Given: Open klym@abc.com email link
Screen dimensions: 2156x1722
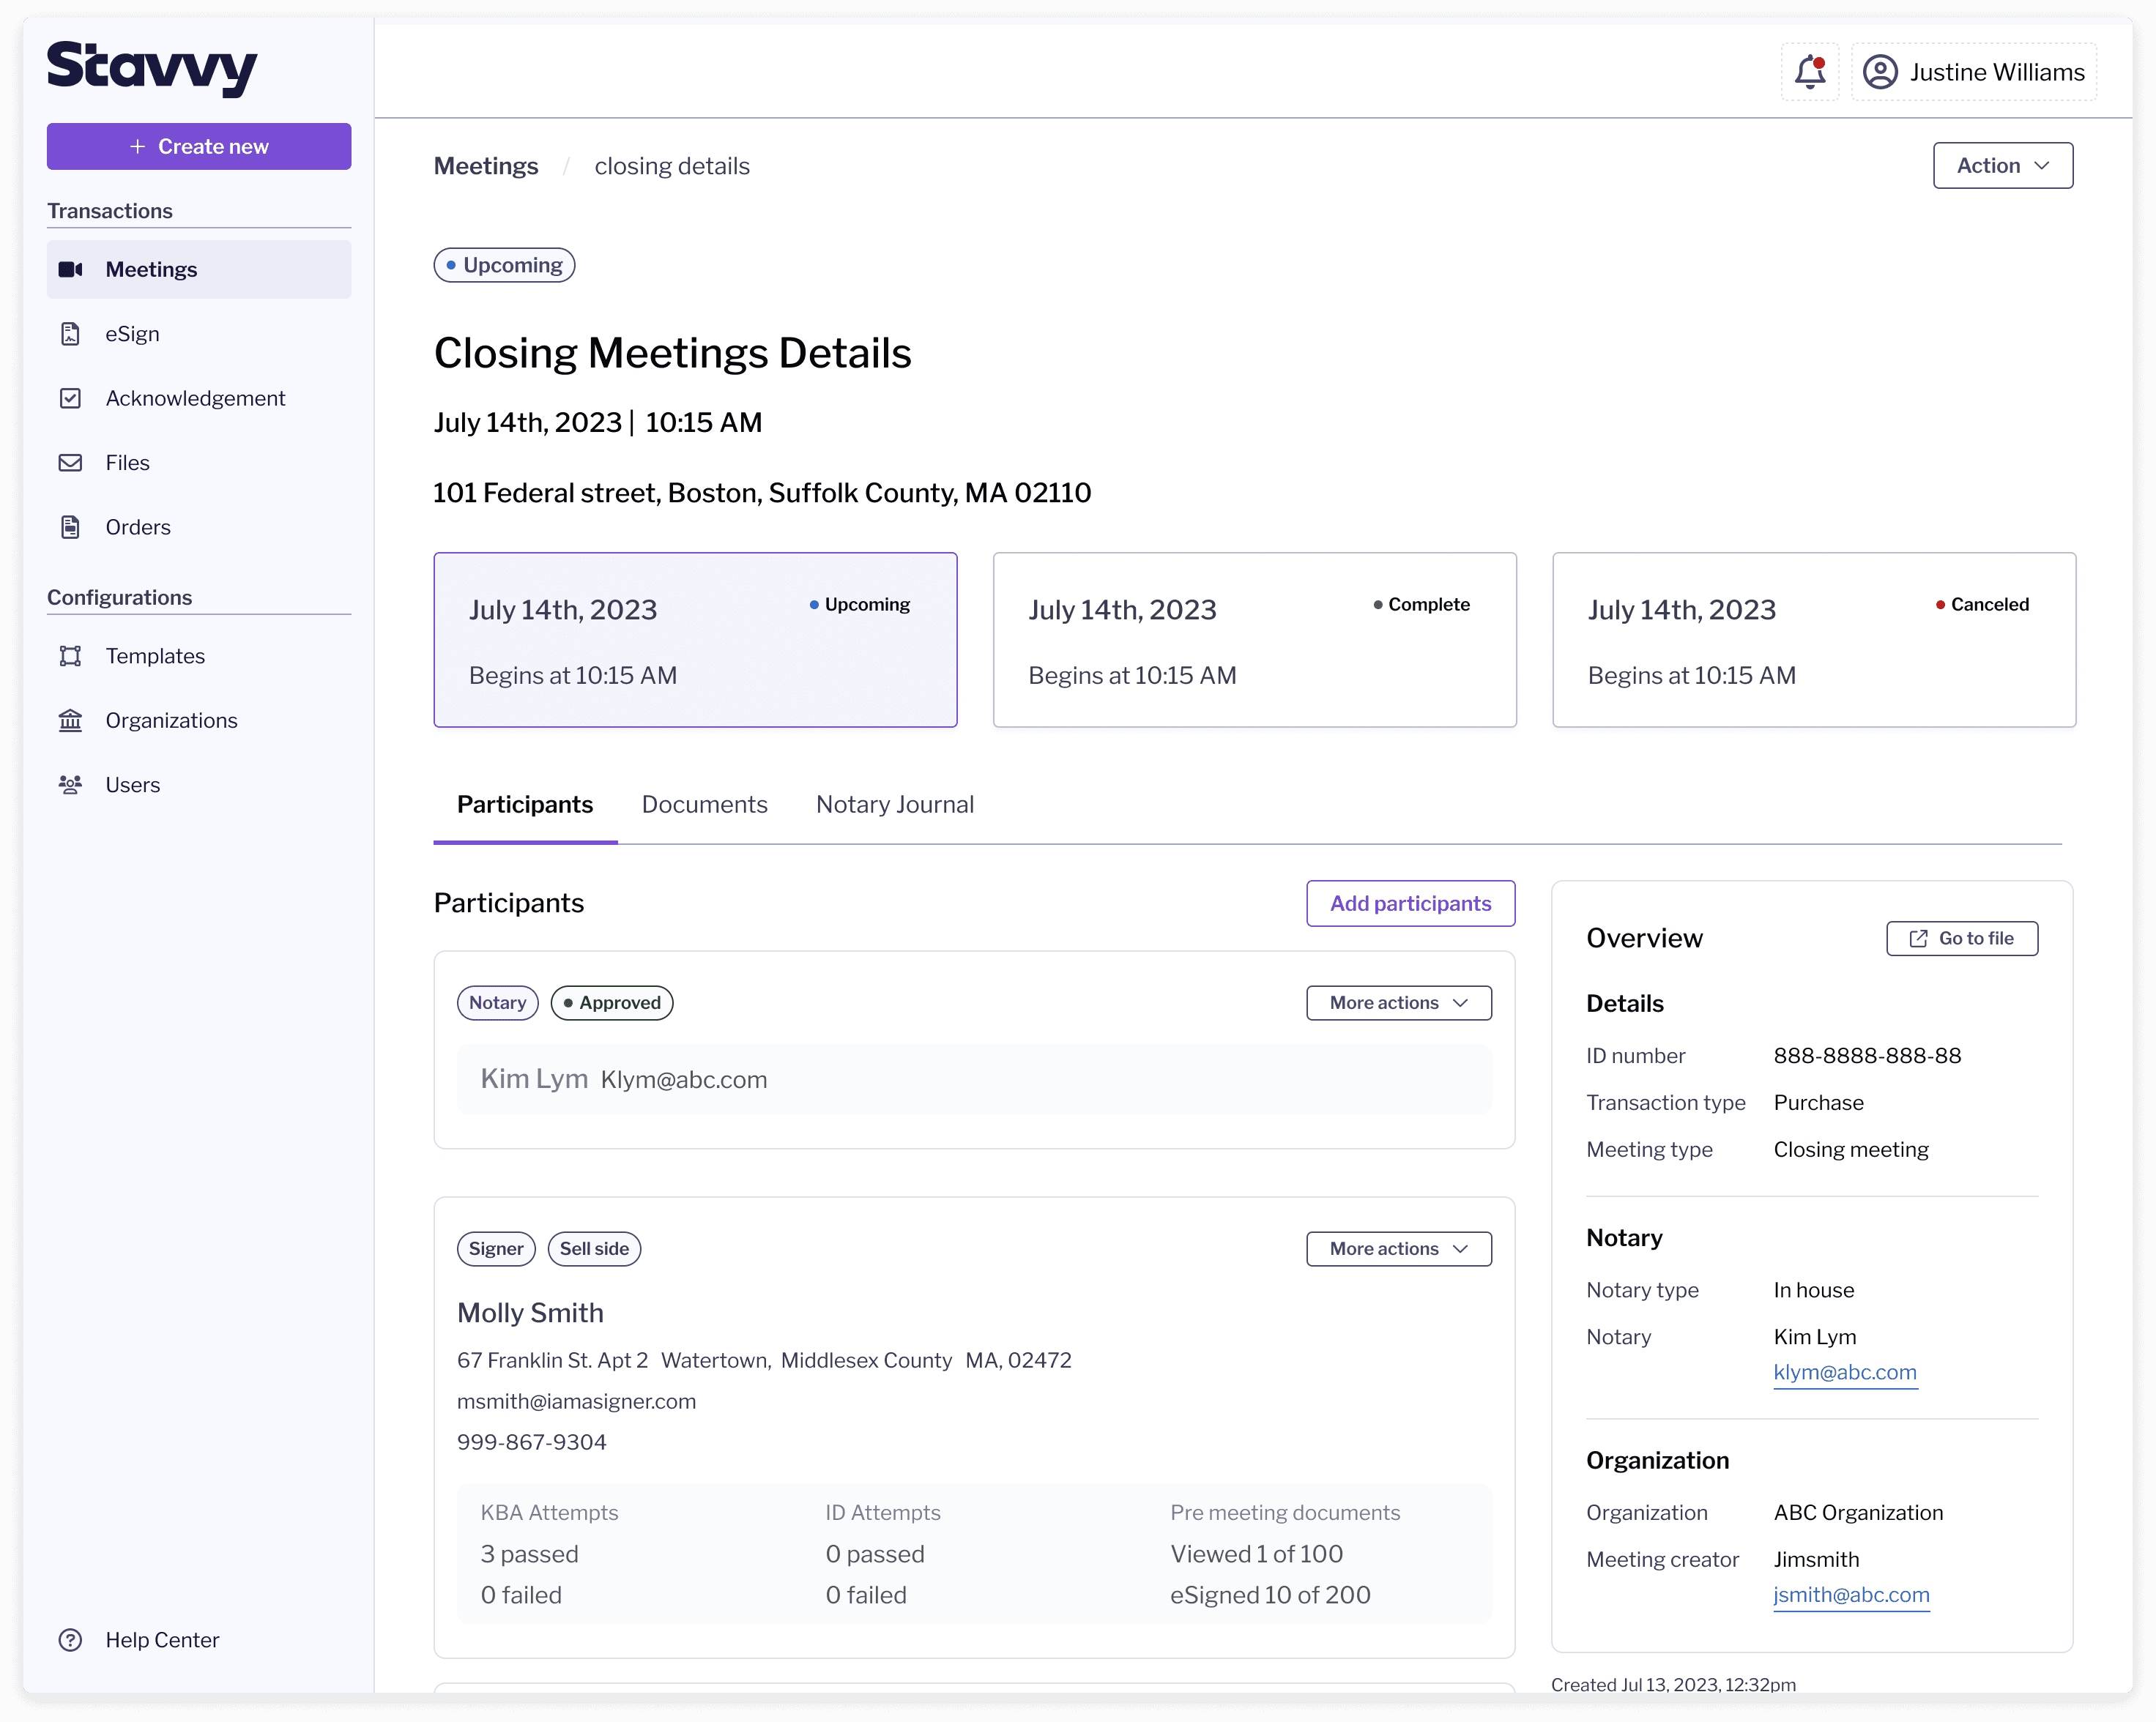Looking at the screenshot, I should 1845,1372.
